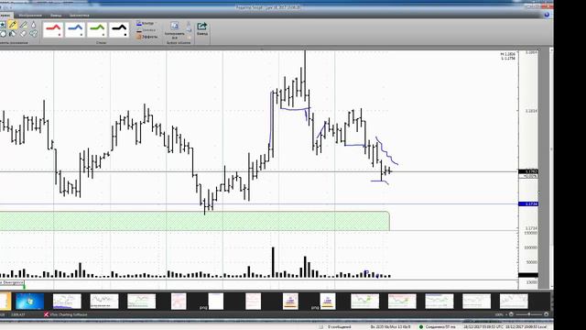Viewport: 586px width, 330px height.
Task: Choose the red line style
Action: (53, 29)
